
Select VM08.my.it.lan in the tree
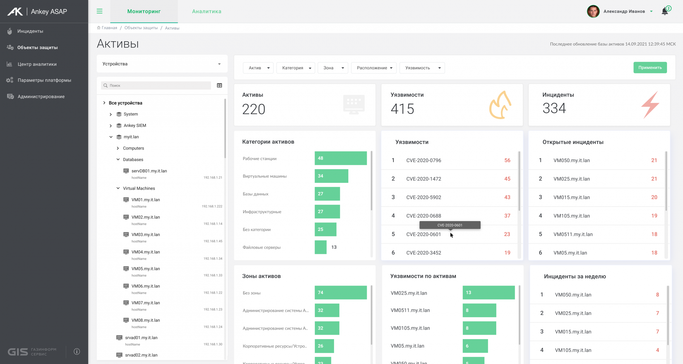(x=145, y=320)
